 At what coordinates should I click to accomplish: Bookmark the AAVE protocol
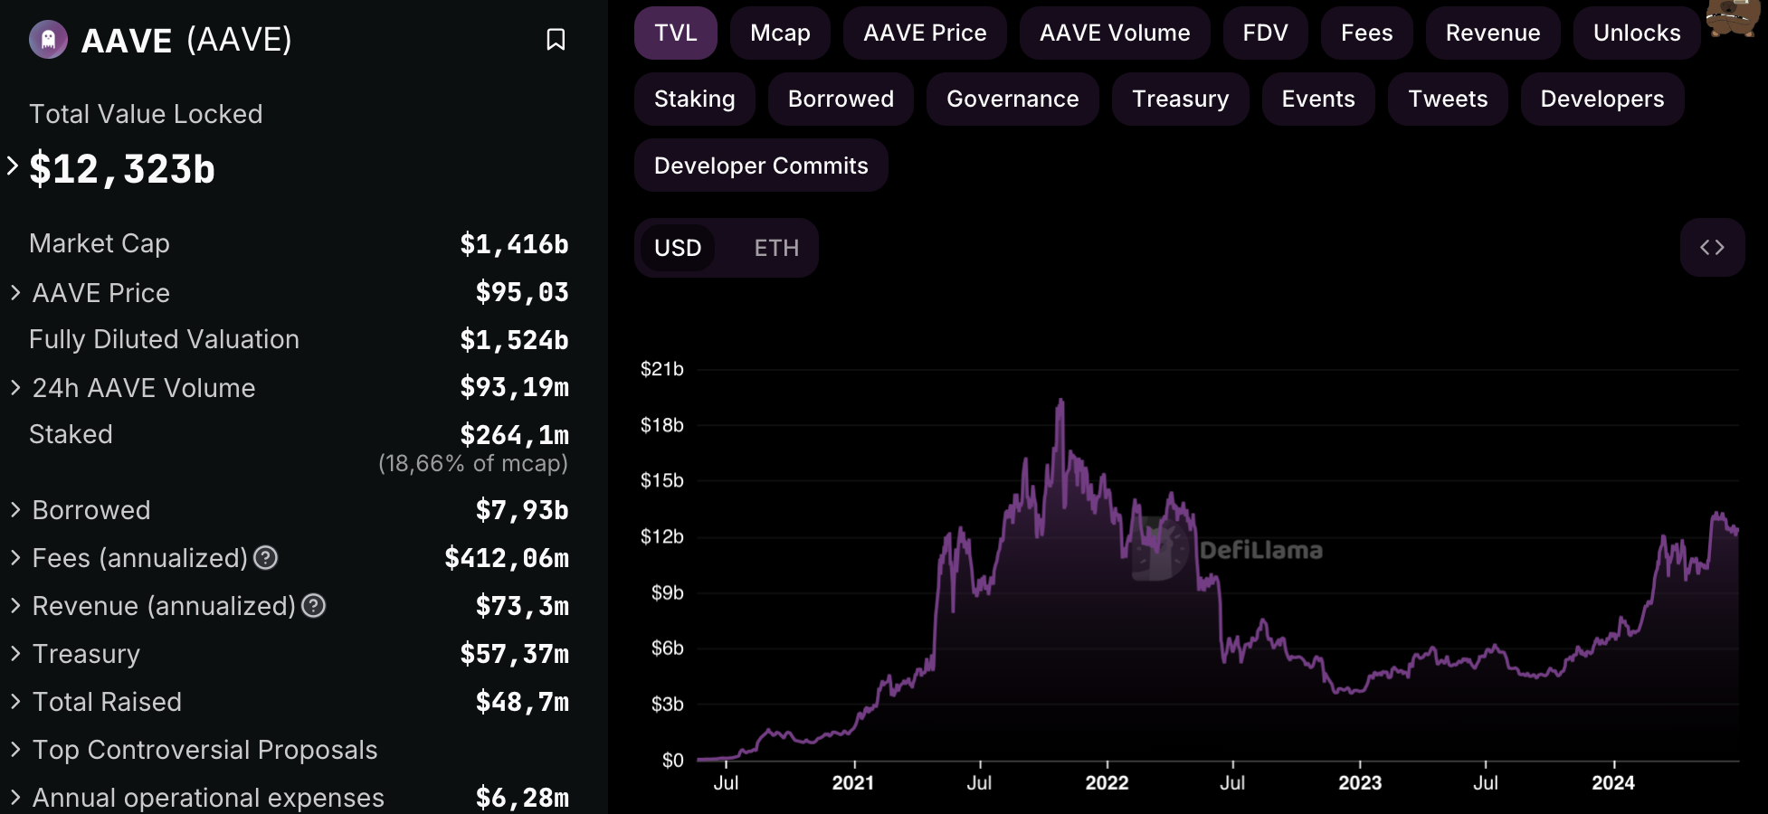[x=556, y=40]
